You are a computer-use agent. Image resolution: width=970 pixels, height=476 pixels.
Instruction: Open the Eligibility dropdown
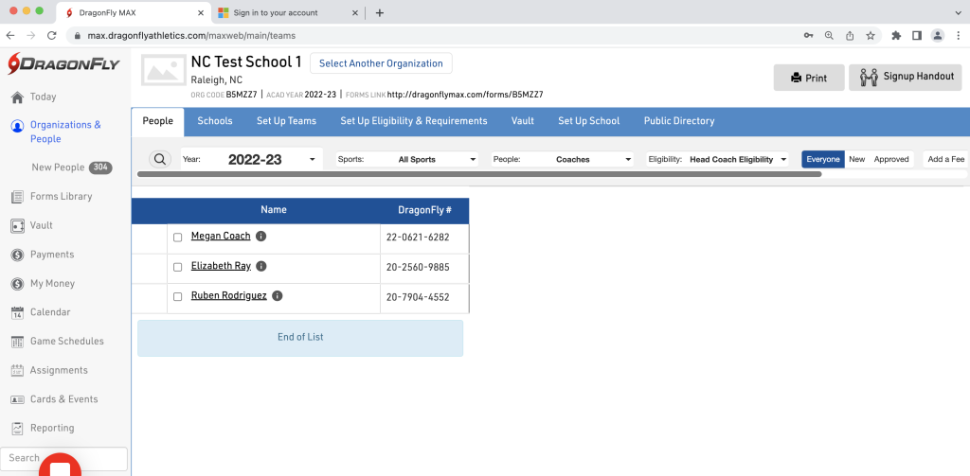coord(717,160)
